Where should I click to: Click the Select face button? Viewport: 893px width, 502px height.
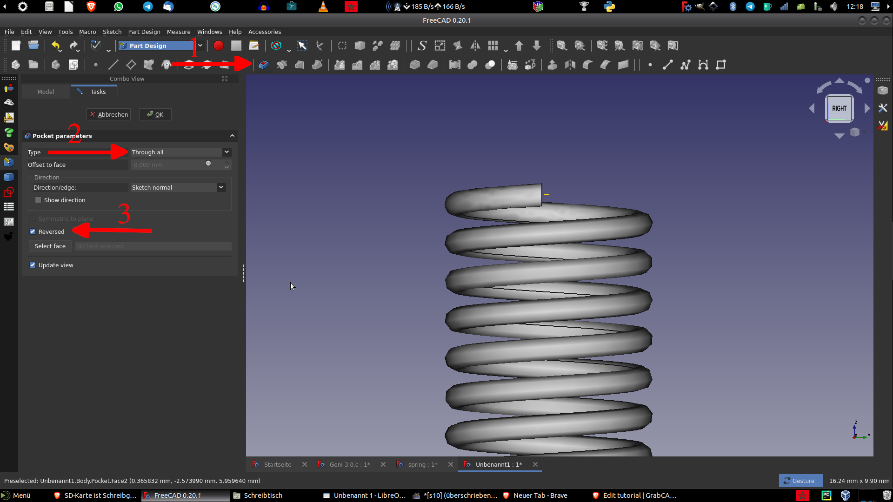[x=50, y=246]
